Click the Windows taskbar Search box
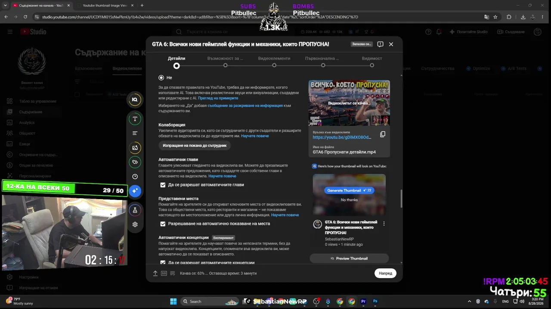Screen dimensions: 551x309 [x=210, y=301]
